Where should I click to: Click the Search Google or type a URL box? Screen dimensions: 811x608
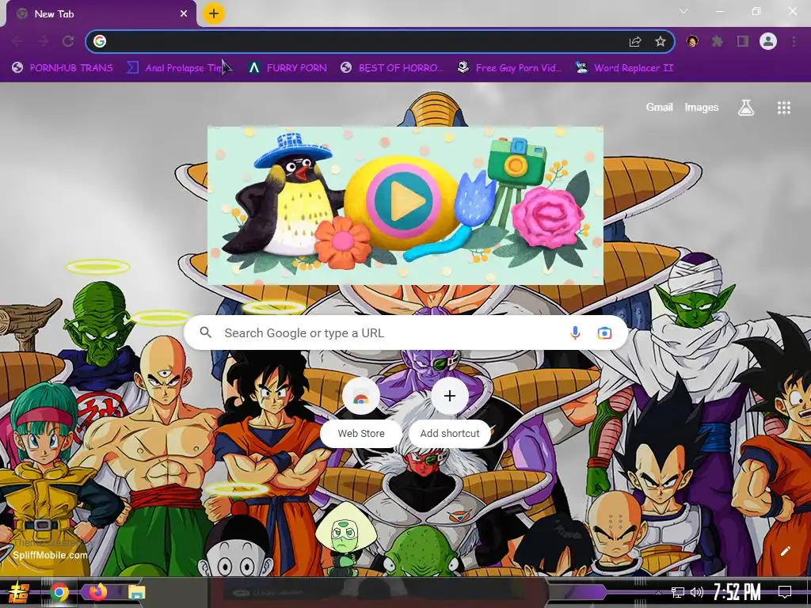pyautogui.click(x=405, y=332)
